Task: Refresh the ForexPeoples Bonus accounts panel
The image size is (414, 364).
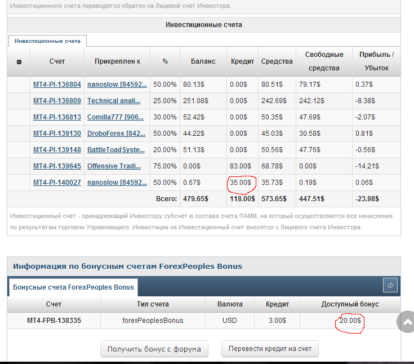Action: 390,285
